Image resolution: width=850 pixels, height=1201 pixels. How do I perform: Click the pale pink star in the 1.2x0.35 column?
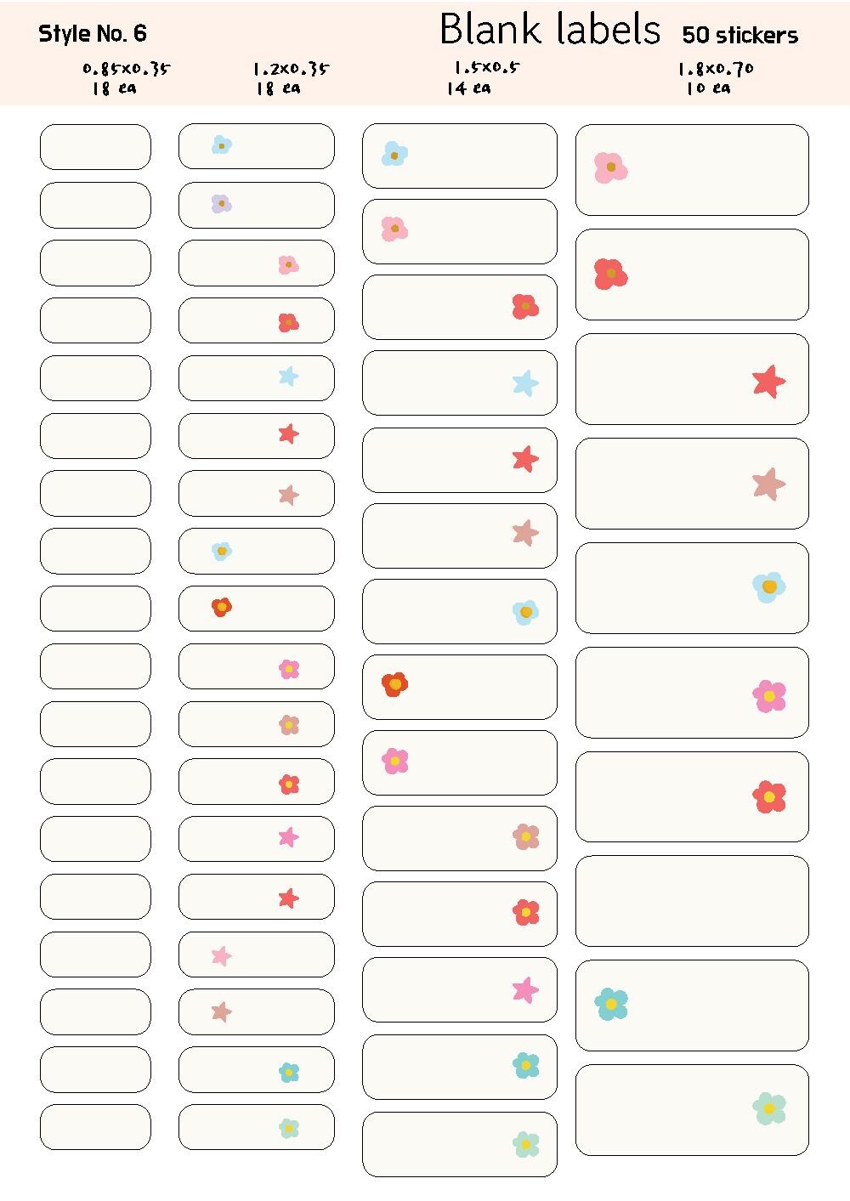pyautogui.click(x=221, y=956)
